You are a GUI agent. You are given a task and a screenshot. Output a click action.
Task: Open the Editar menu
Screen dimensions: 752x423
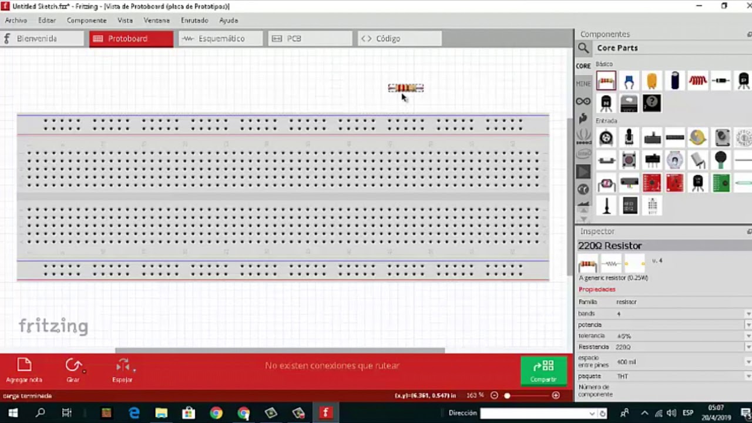point(47,20)
